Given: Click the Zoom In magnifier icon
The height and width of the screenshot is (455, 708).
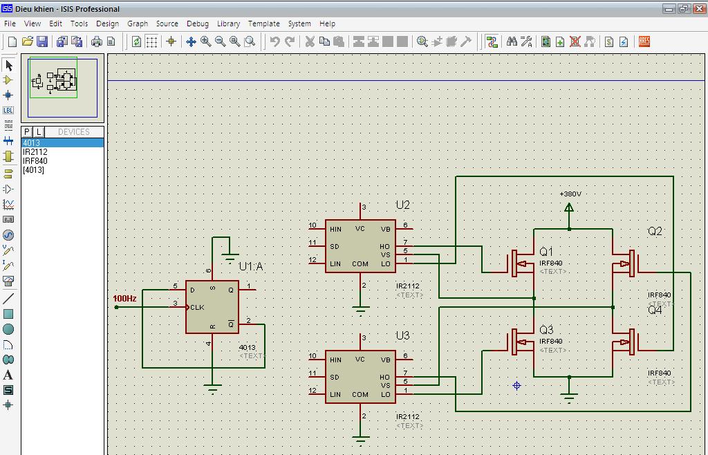Looking at the screenshot, I should (206, 41).
